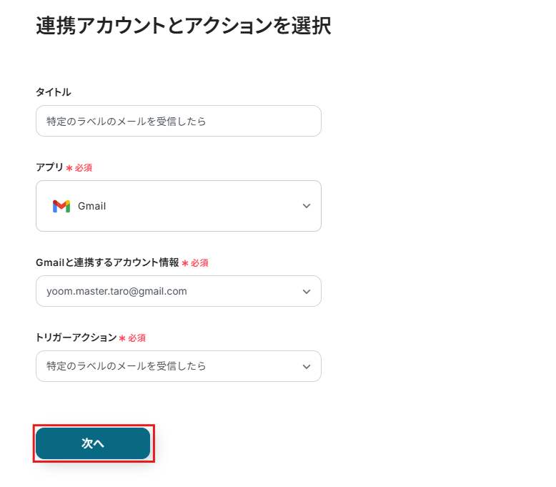Click the chevron in the アプリ dropdown
556x487 pixels.
coord(307,206)
